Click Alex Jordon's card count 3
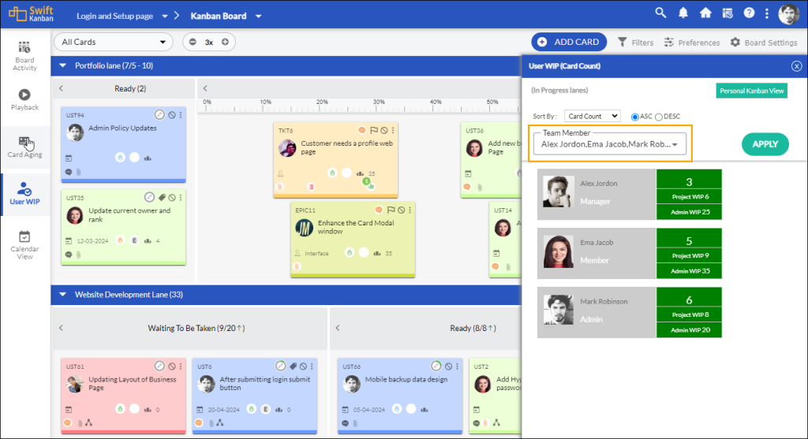808x439 pixels. pos(689,182)
